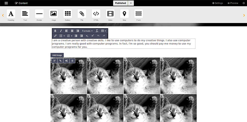247x122 pixels.
Task: Select the Map block
Action: pyautogui.click(x=124, y=14)
